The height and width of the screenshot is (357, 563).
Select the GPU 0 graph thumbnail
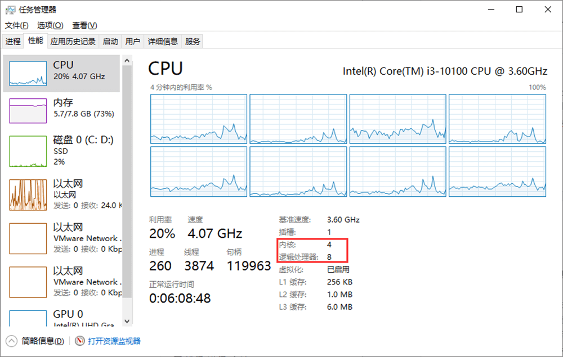(28, 319)
